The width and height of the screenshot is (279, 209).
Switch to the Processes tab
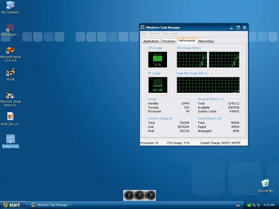[x=168, y=41]
